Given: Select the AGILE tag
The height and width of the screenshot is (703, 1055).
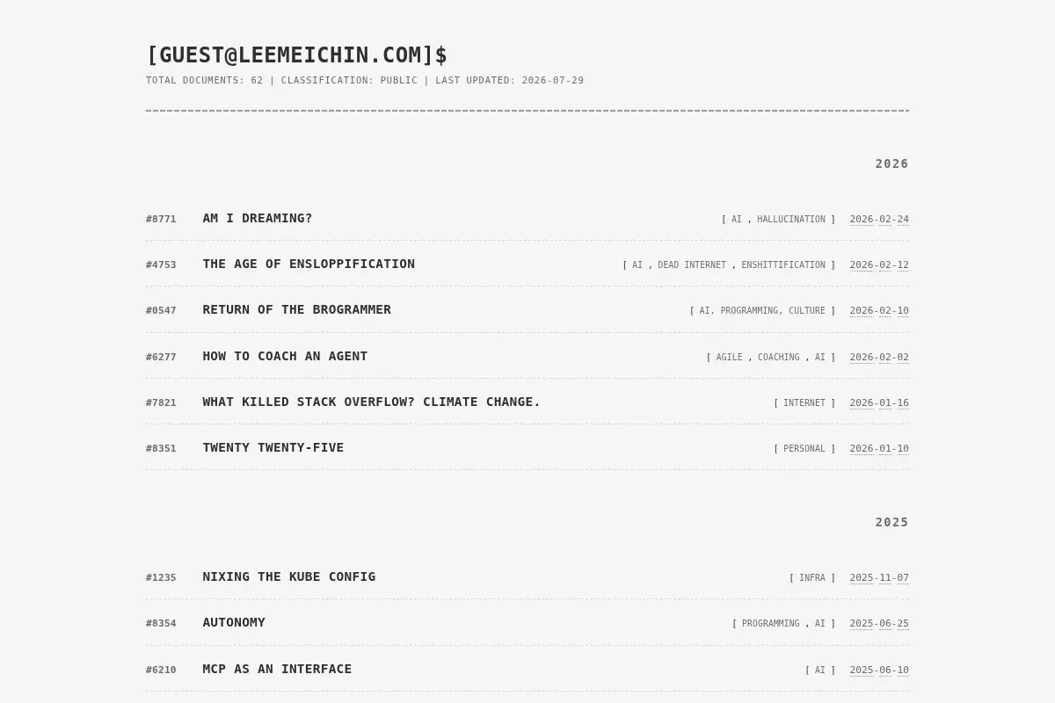Looking at the screenshot, I should 729,358.
